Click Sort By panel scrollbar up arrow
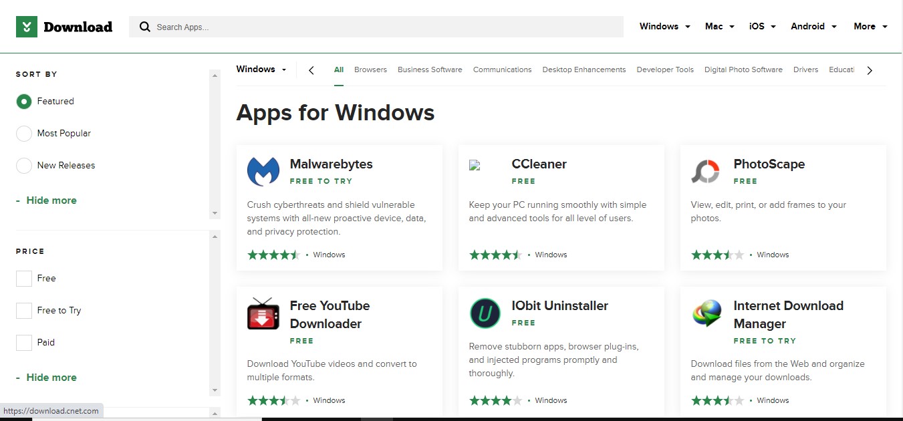This screenshot has width=903, height=421. tap(215, 75)
